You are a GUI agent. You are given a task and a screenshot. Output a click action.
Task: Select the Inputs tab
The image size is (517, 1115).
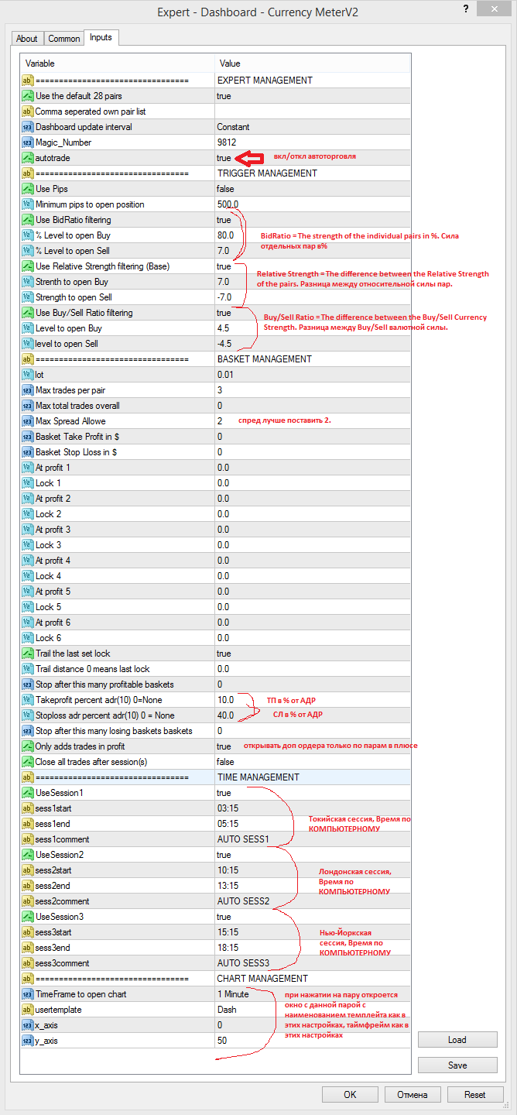point(101,37)
